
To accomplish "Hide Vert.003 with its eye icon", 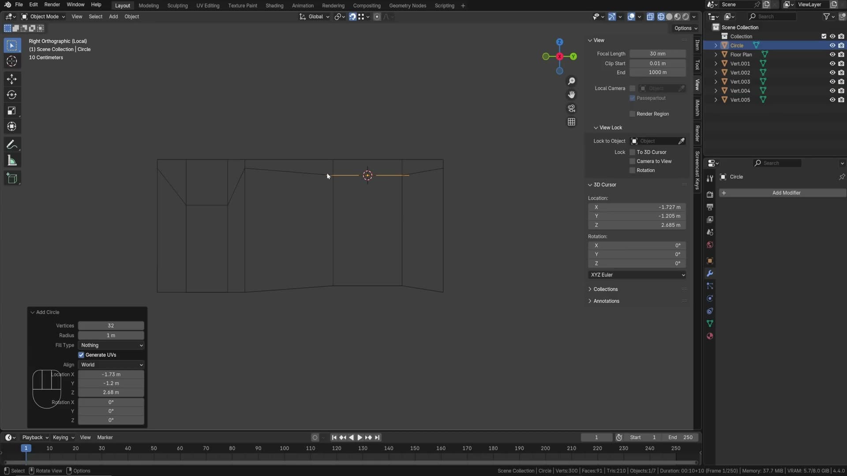I will [832, 82].
